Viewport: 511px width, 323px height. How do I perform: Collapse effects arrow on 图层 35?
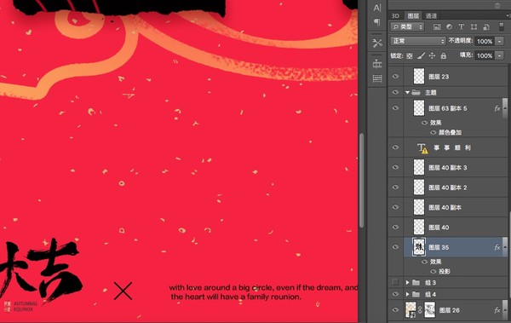(x=505, y=247)
